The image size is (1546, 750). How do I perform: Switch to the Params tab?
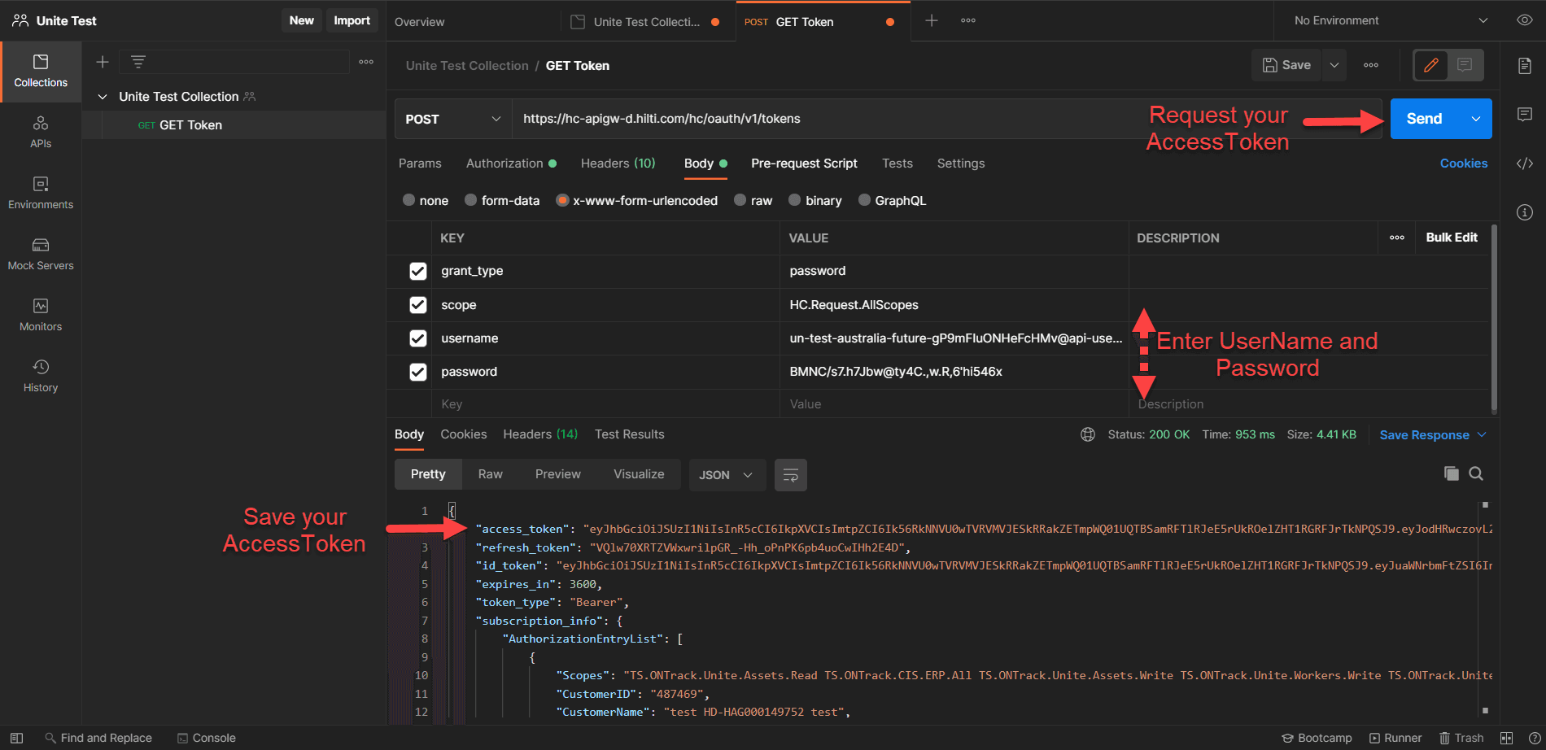[x=420, y=164]
